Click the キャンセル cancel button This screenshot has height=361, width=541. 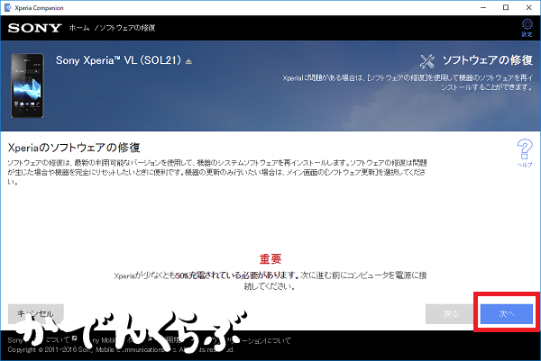pos(36,313)
